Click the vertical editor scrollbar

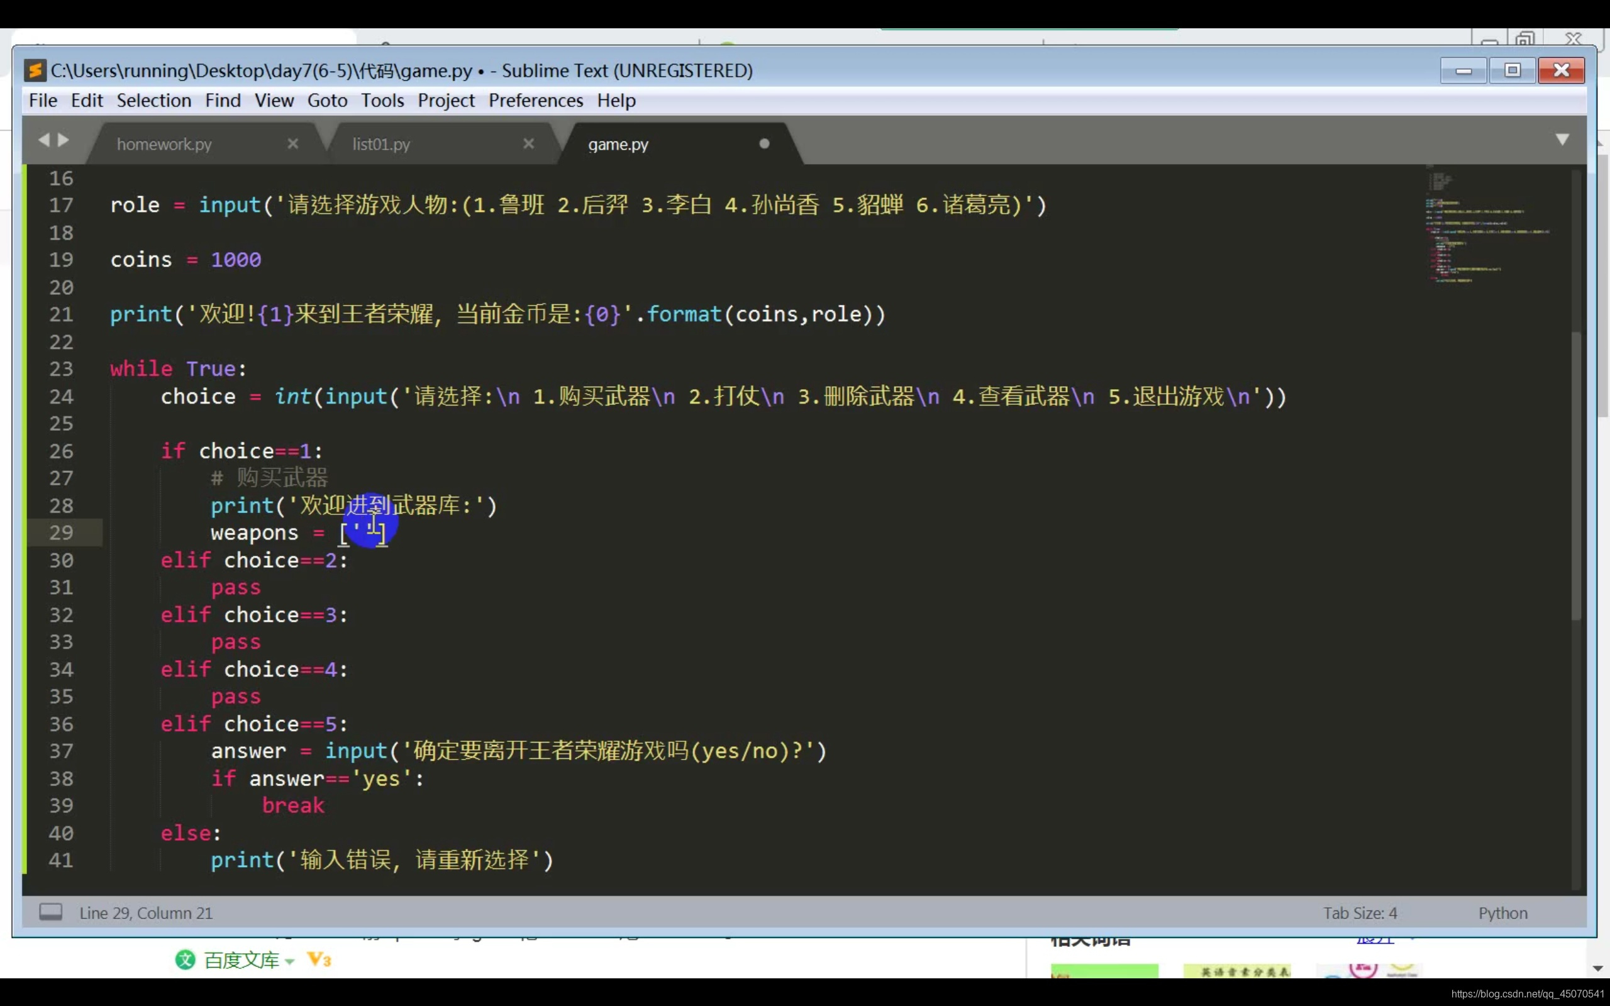1575,476
